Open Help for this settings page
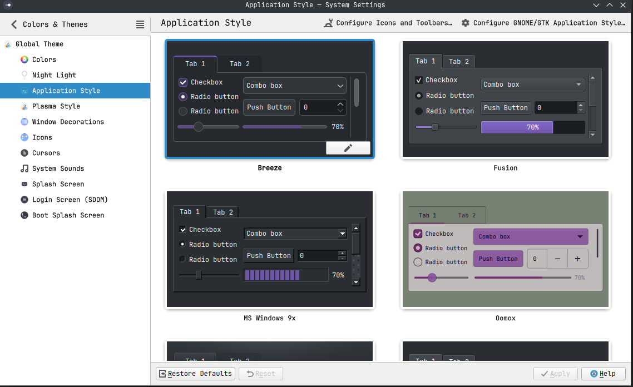The image size is (633, 387). 603,374
